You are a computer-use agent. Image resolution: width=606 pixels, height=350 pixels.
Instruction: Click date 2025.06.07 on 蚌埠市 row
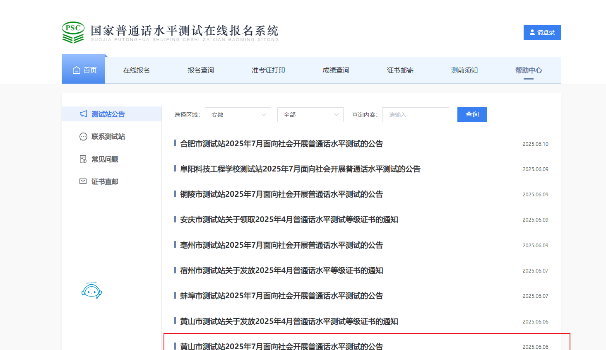[x=535, y=296]
